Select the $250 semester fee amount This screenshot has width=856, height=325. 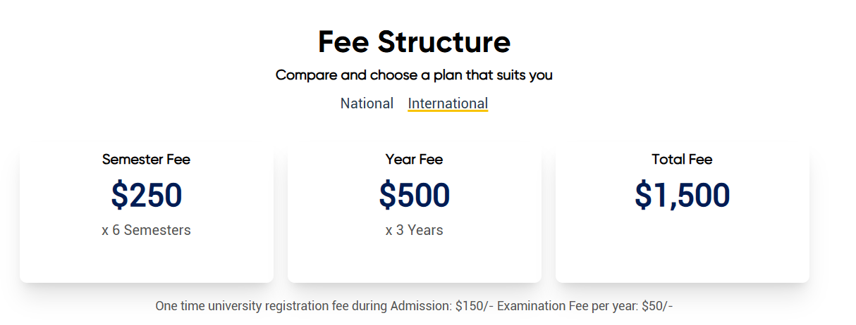[146, 195]
